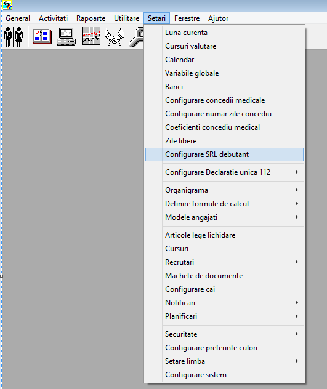Click the application icon in title bar

[x=7, y=5]
